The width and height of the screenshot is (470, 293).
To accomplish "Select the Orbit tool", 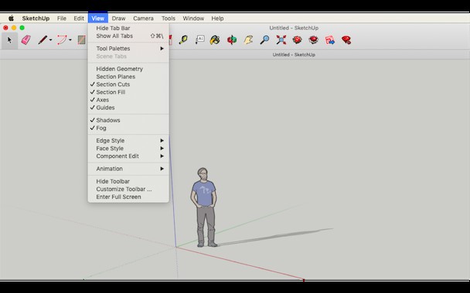I will tap(232, 40).
